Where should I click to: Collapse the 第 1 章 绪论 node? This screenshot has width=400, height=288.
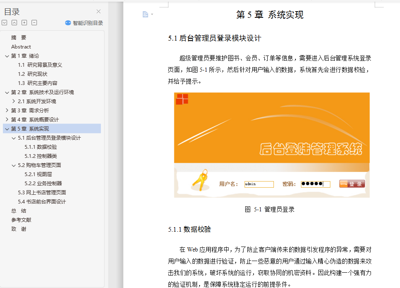click(x=7, y=56)
